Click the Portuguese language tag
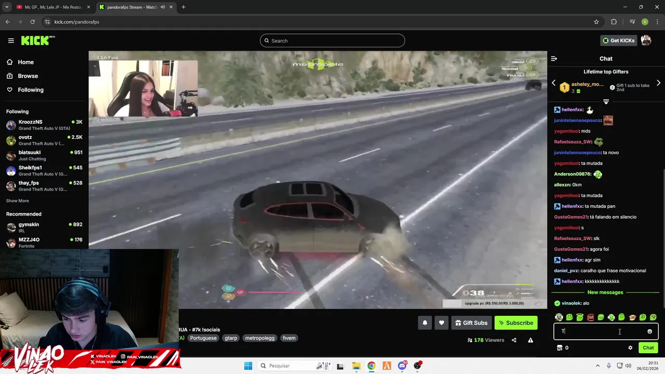Screen dimensions: 665x374 click(203, 338)
